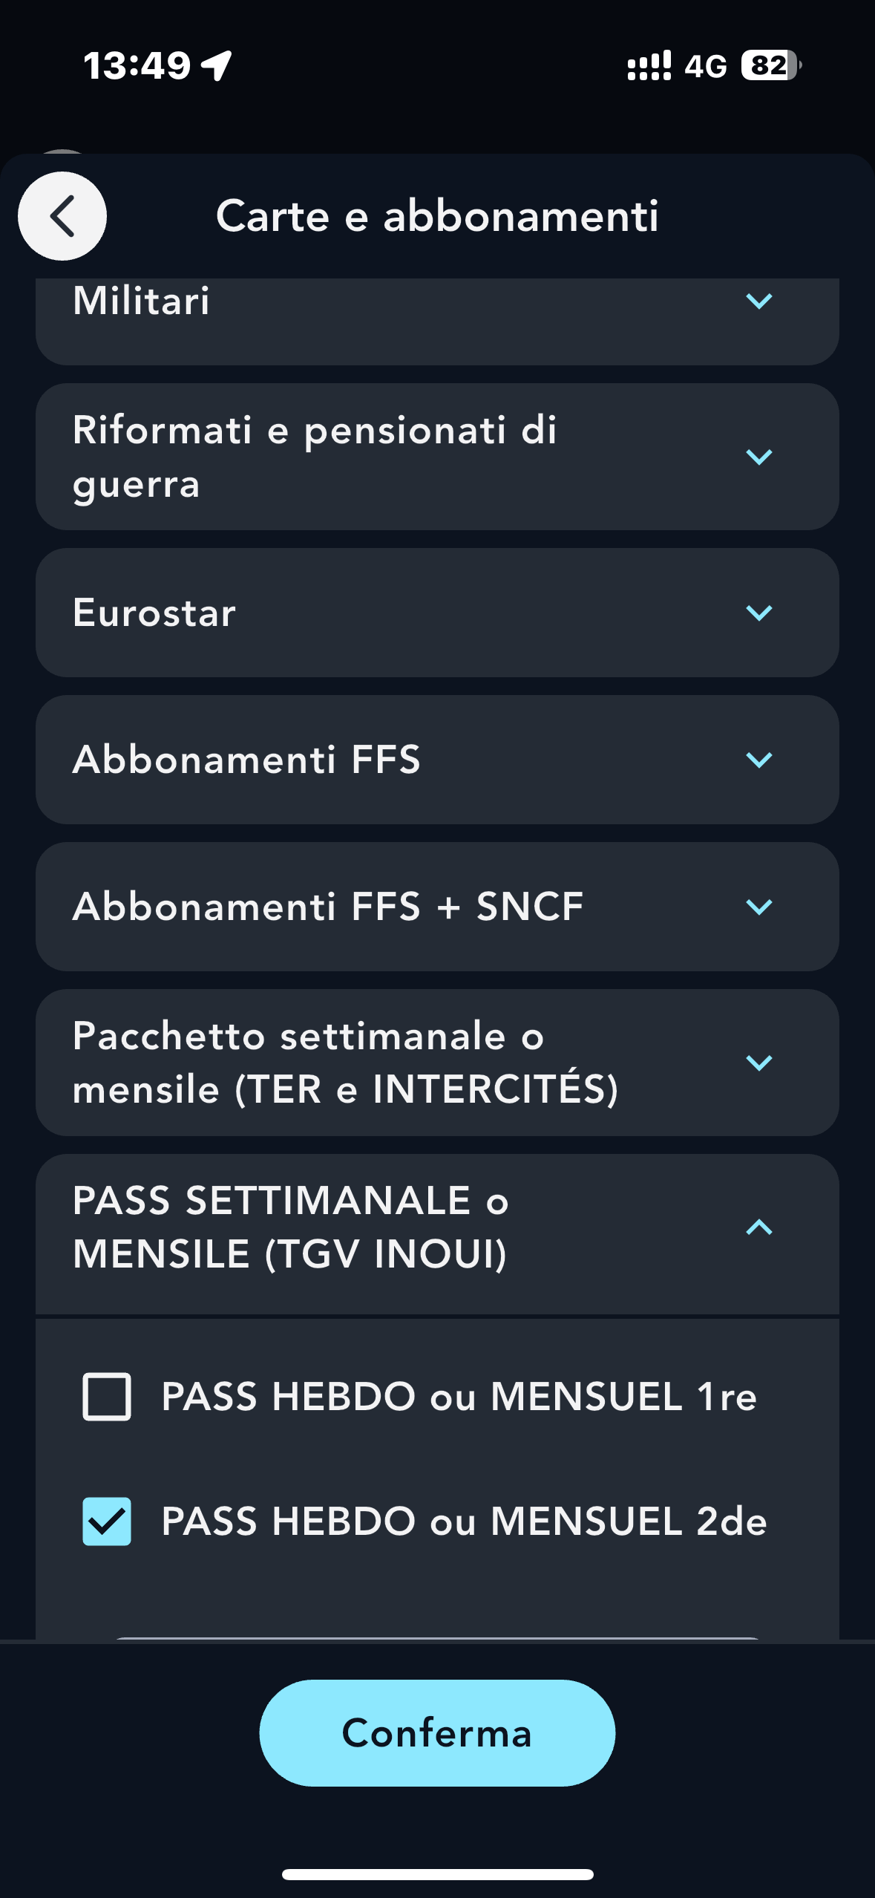Expand Riformati e pensionati di guerra chevron
The height and width of the screenshot is (1898, 875).
tap(758, 457)
